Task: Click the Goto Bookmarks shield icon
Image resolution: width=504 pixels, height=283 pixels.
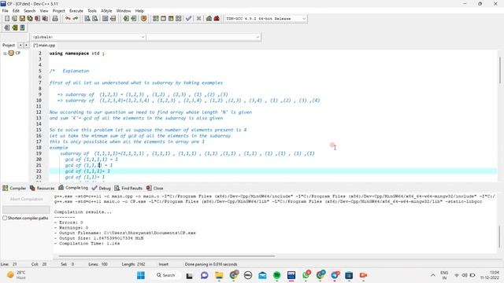Action: pos(143,19)
